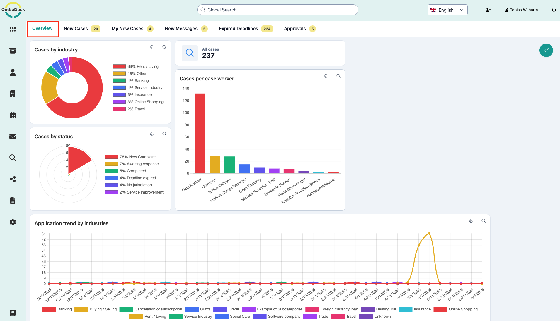The width and height of the screenshot is (560, 321).
Task: Switch to the New Cases tab
Action: [82, 29]
